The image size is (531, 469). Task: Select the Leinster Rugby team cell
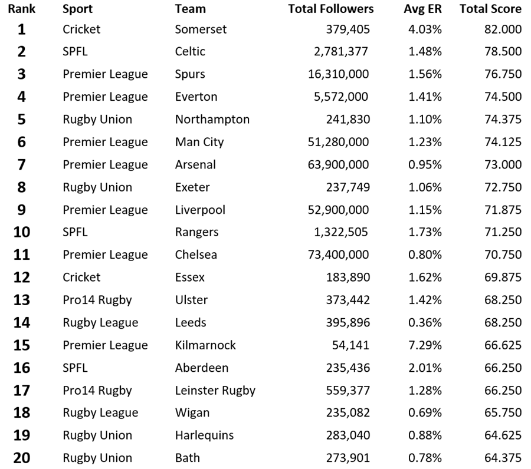pos(215,391)
